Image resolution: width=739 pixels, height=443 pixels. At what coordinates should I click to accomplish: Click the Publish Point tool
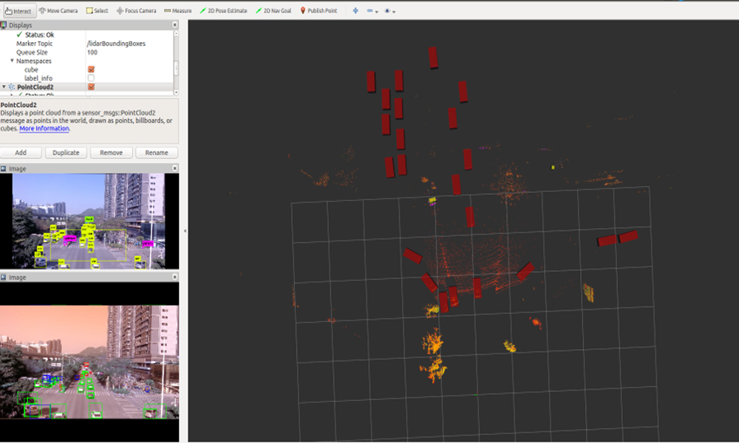click(319, 11)
